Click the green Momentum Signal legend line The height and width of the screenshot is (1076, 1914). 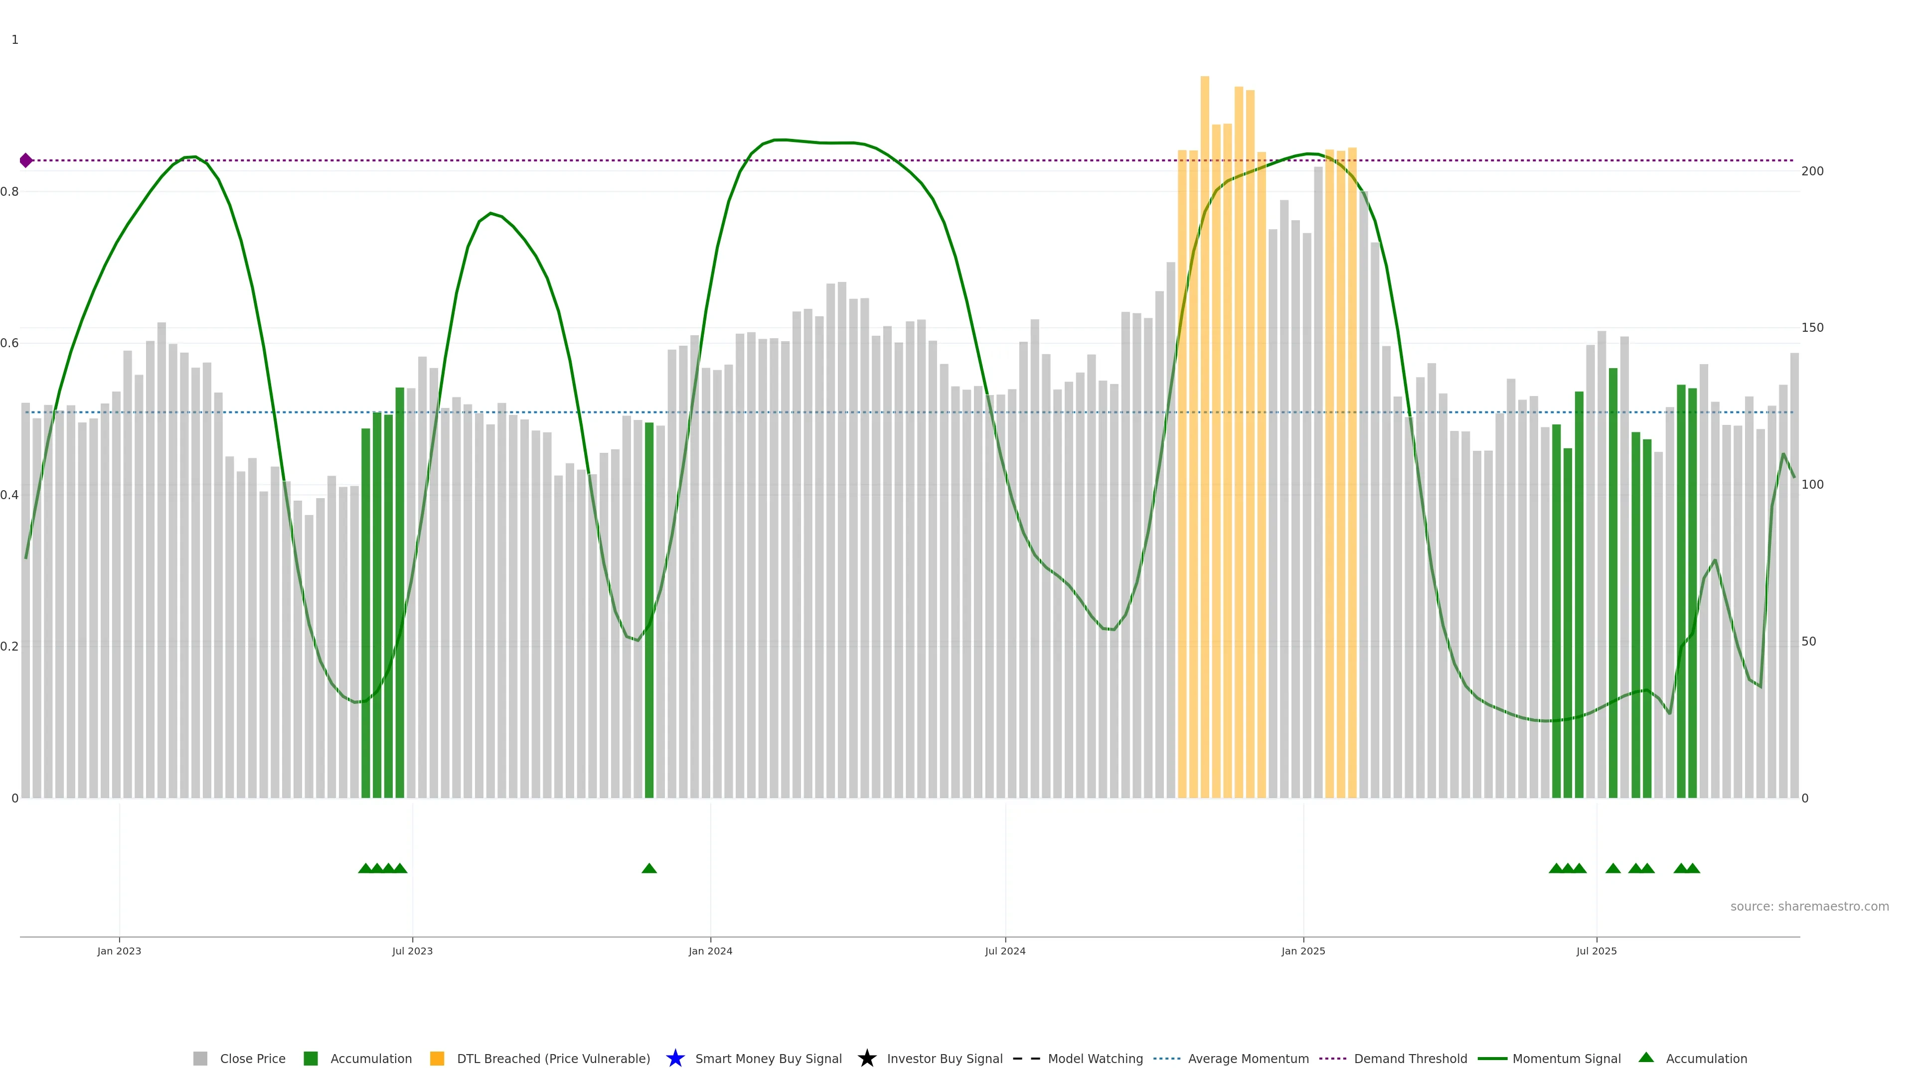point(1492,1058)
